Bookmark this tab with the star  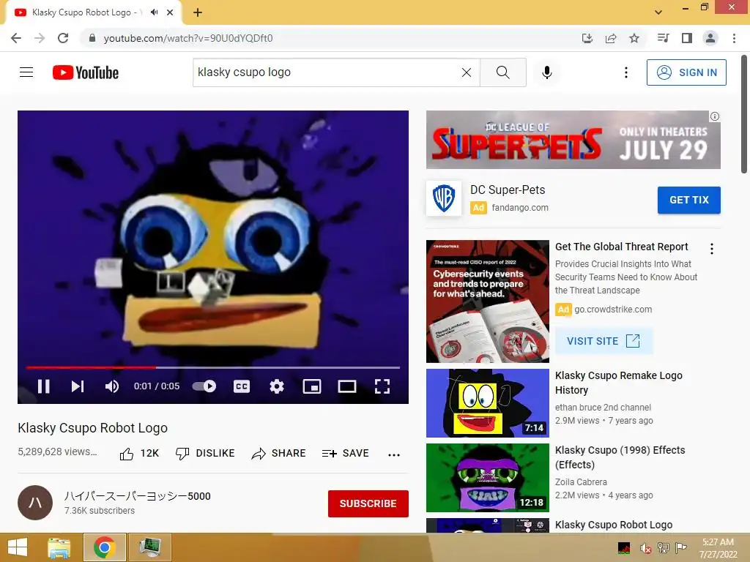click(x=634, y=38)
